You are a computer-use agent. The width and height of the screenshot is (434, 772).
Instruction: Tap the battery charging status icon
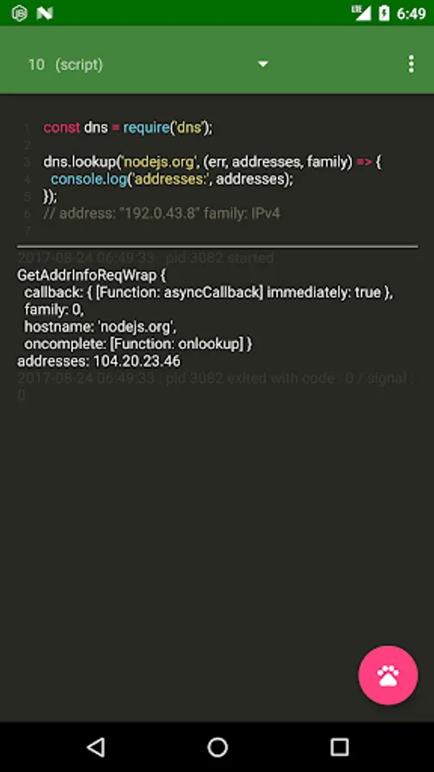click(x=383, y=13)
